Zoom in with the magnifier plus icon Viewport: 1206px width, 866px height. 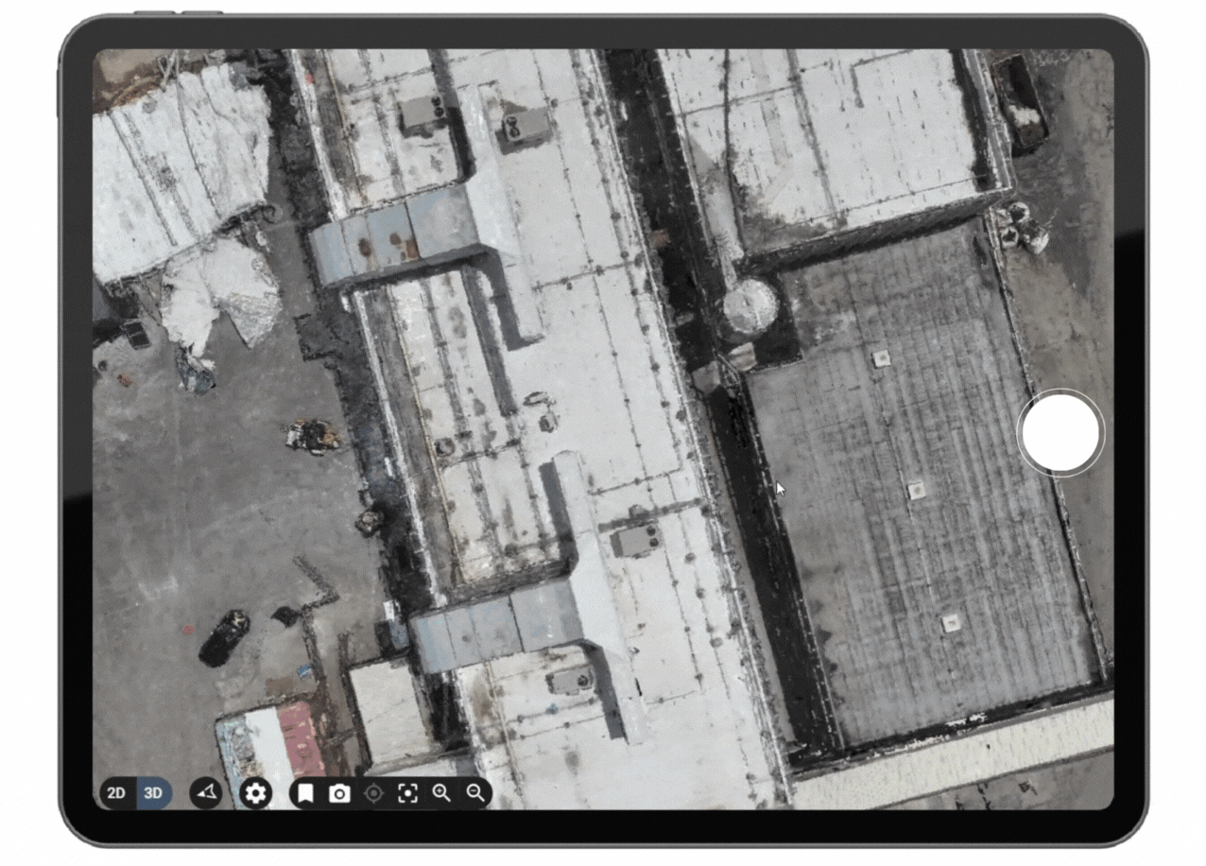point(441,793)
